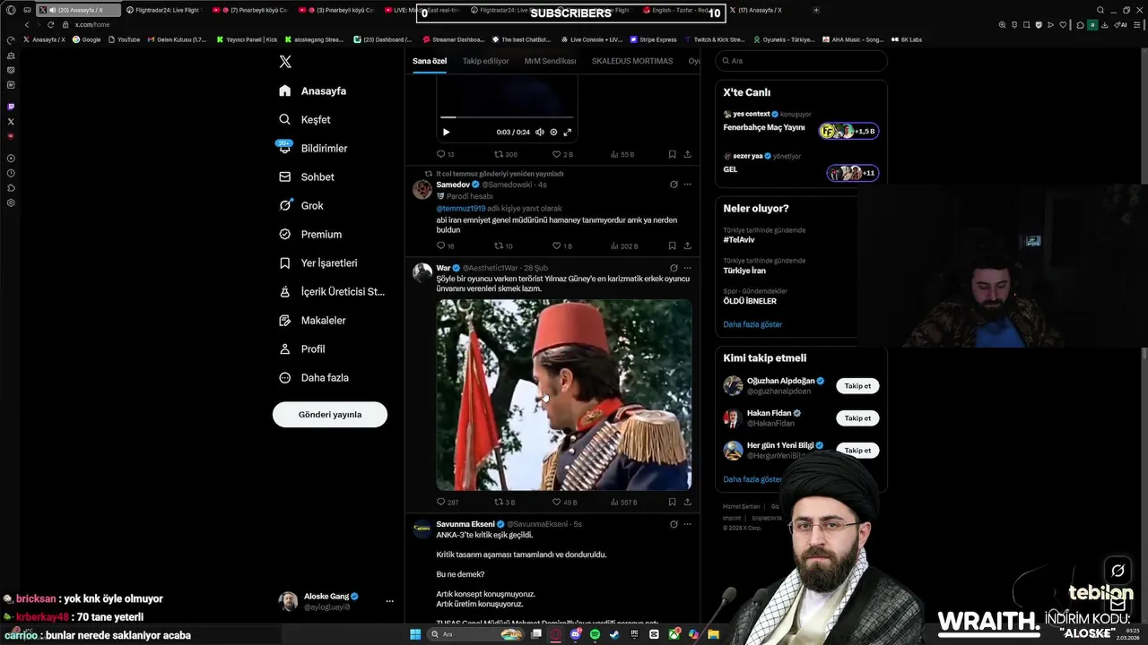Open Yer İşaretleri bookmarks icon

coord(285,262)
